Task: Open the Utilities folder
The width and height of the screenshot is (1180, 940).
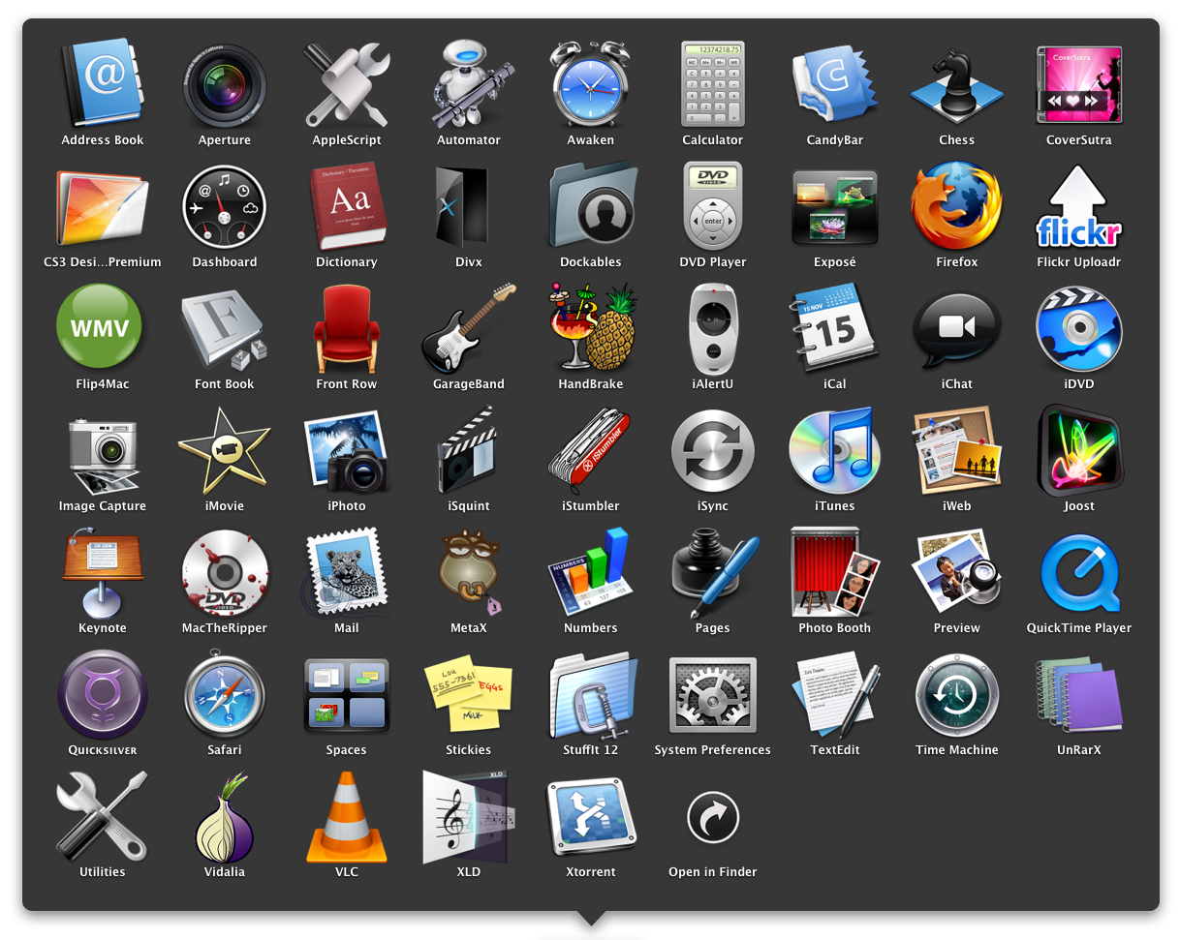Action: (x=103, y=816)
